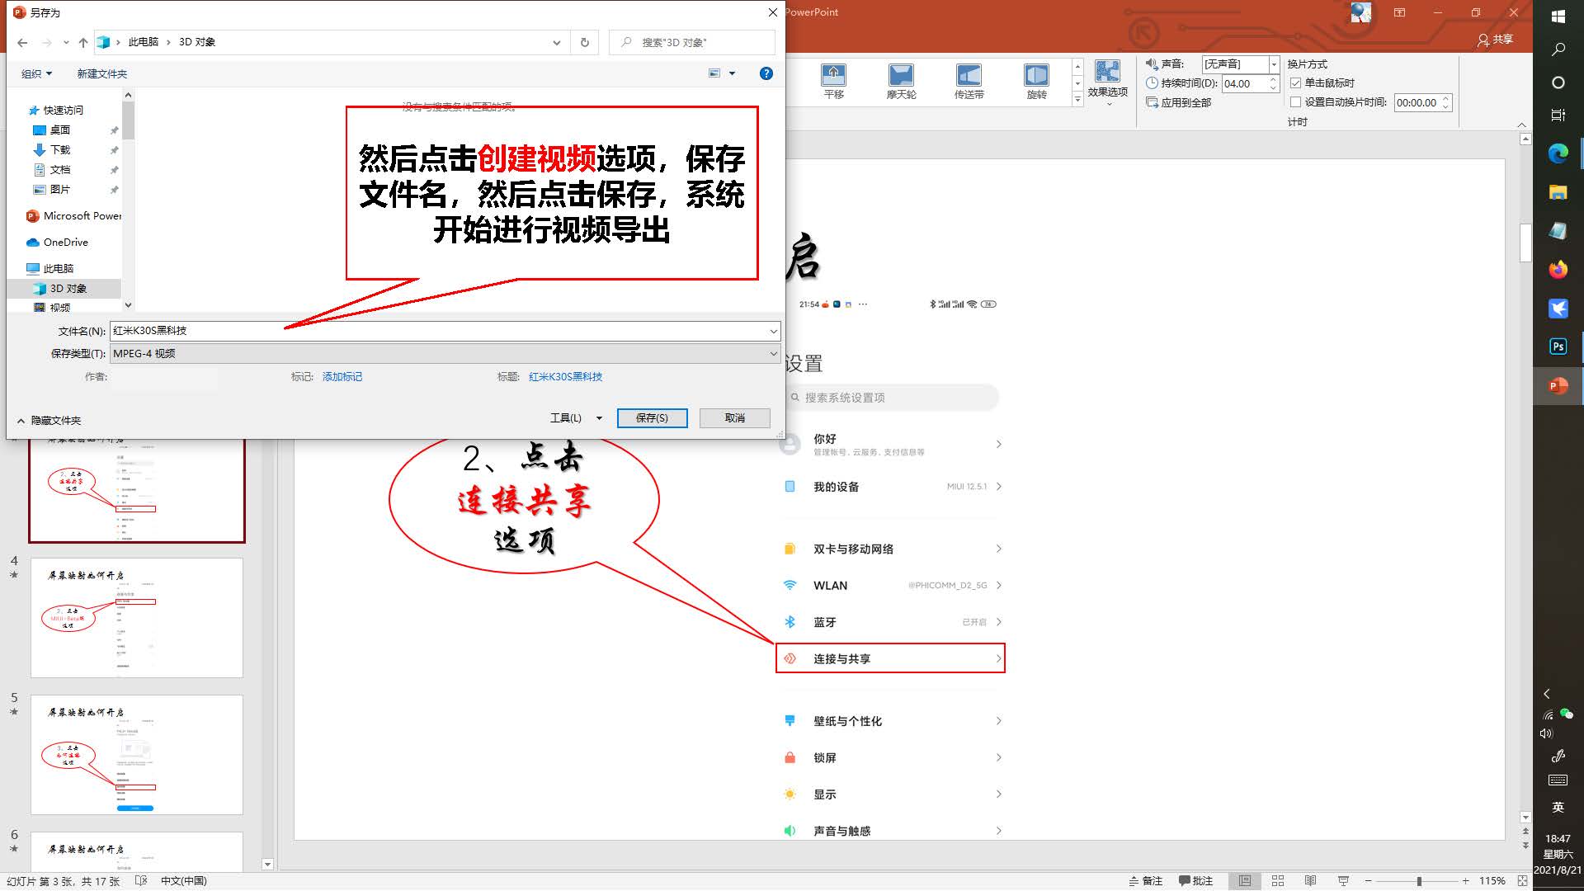The image size is (1584, 891).
Task: Click 保存 to save the video
Action: click(652, 418)
